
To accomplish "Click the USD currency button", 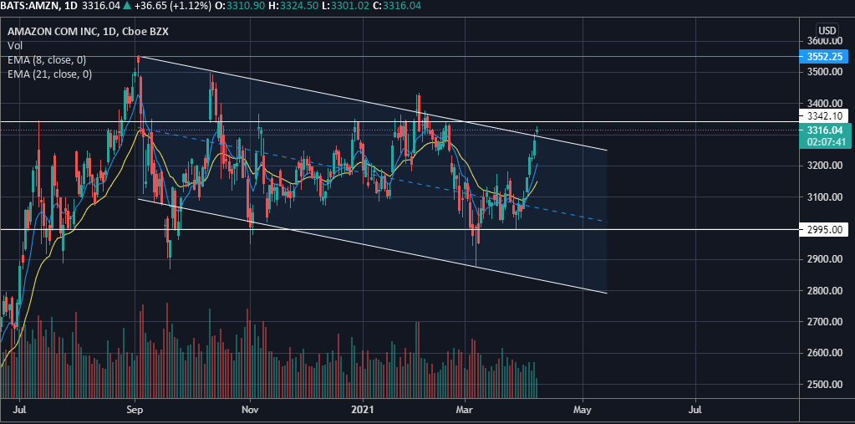I will 826,29.
